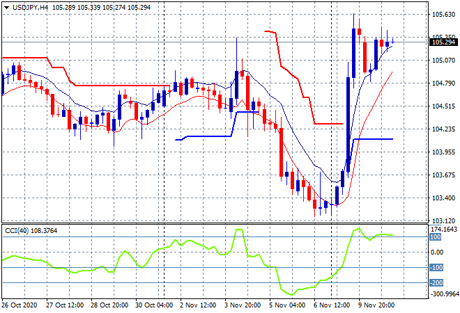
Task: Click the 28 Oct 20:00 time label
Action: point(109,305)
